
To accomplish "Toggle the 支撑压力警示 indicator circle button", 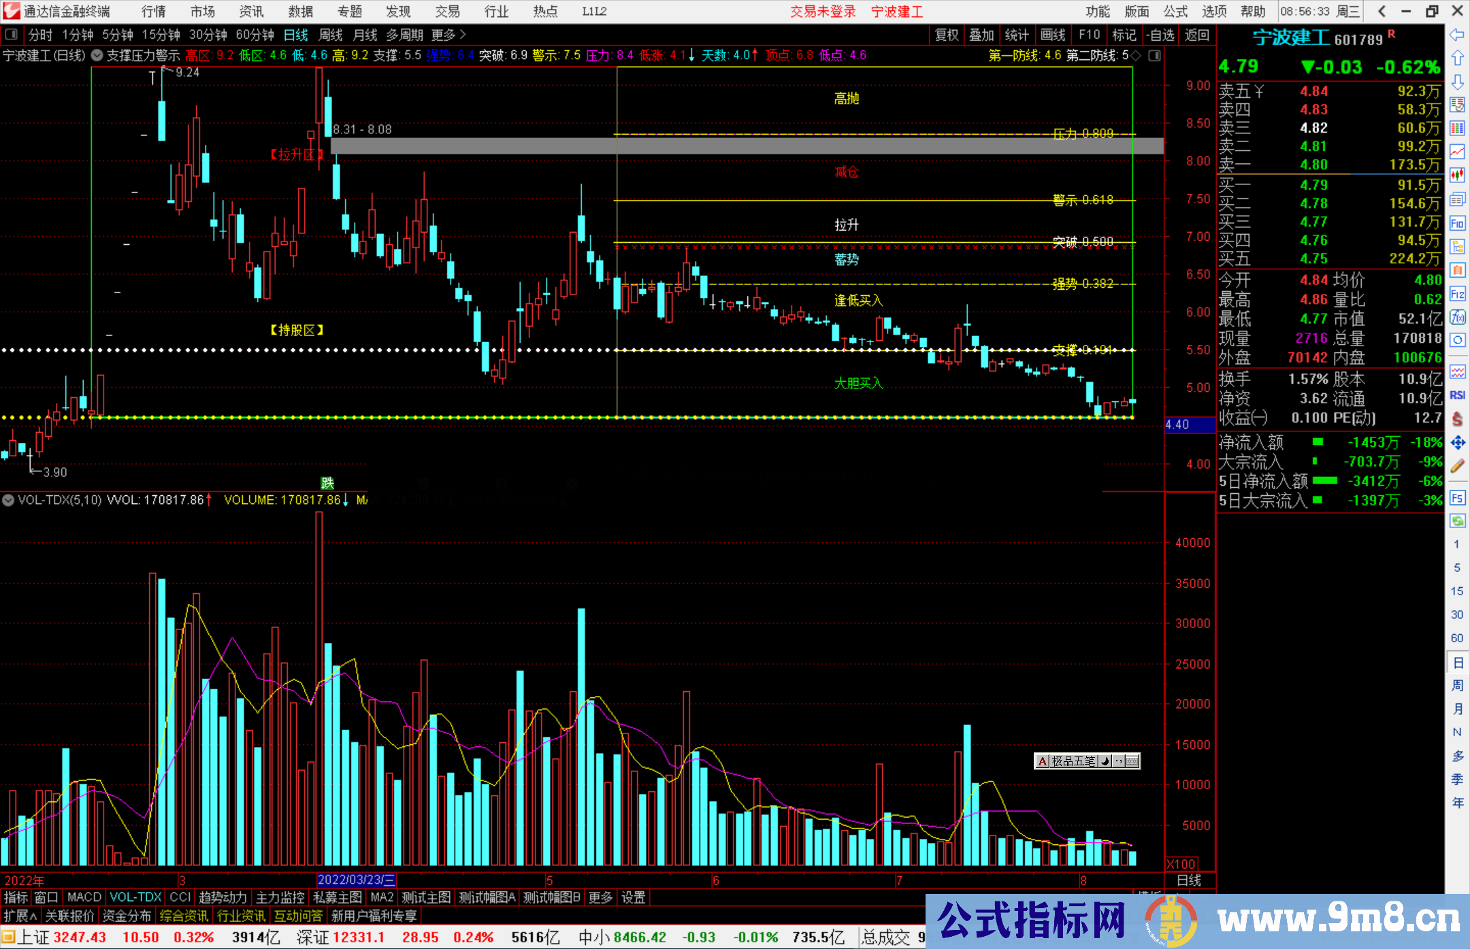I will (x=97, y=55).
